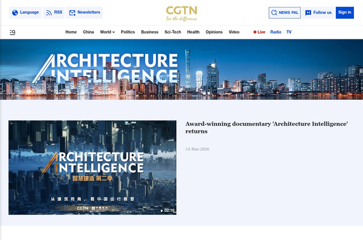Open the Health section
This screenshot has width=363, height=240.
pyautogui.click(x=193, y=32)
